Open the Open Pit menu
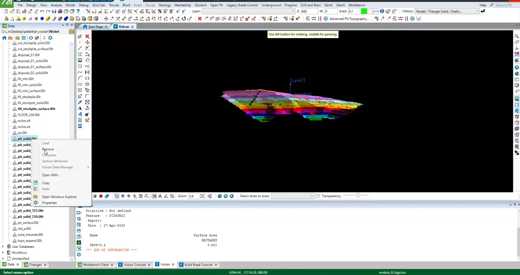The image size is (520, 275). coord(216,5)
